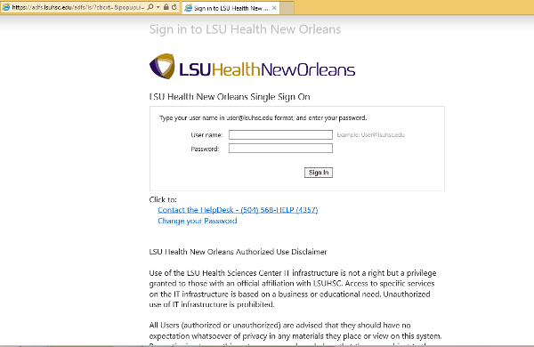Click the Sign In button
Screen dimensions: 534x347
pos(319,173)
